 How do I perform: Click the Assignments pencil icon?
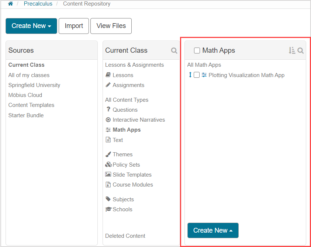[108, 85]
